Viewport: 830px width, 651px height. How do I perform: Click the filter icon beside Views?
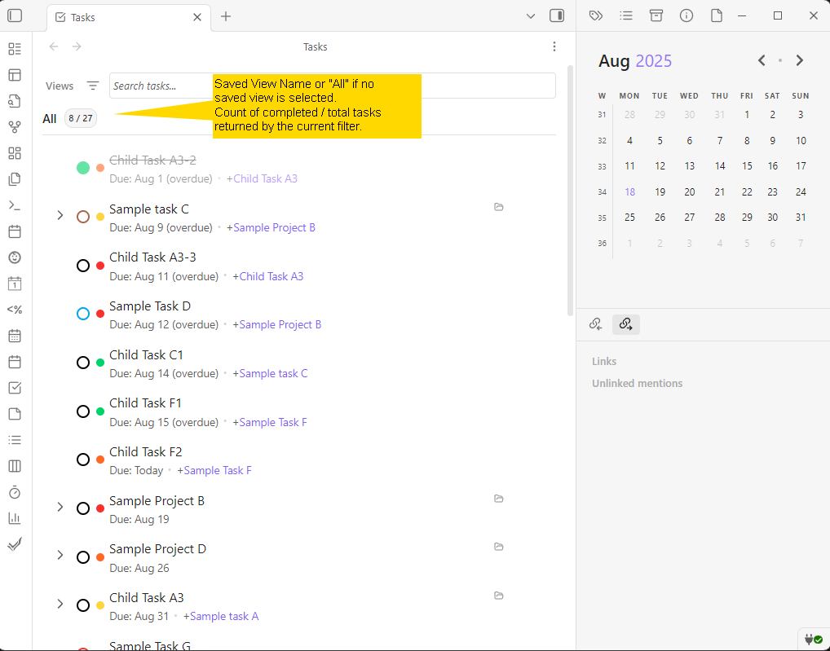[x=93, y=86]
